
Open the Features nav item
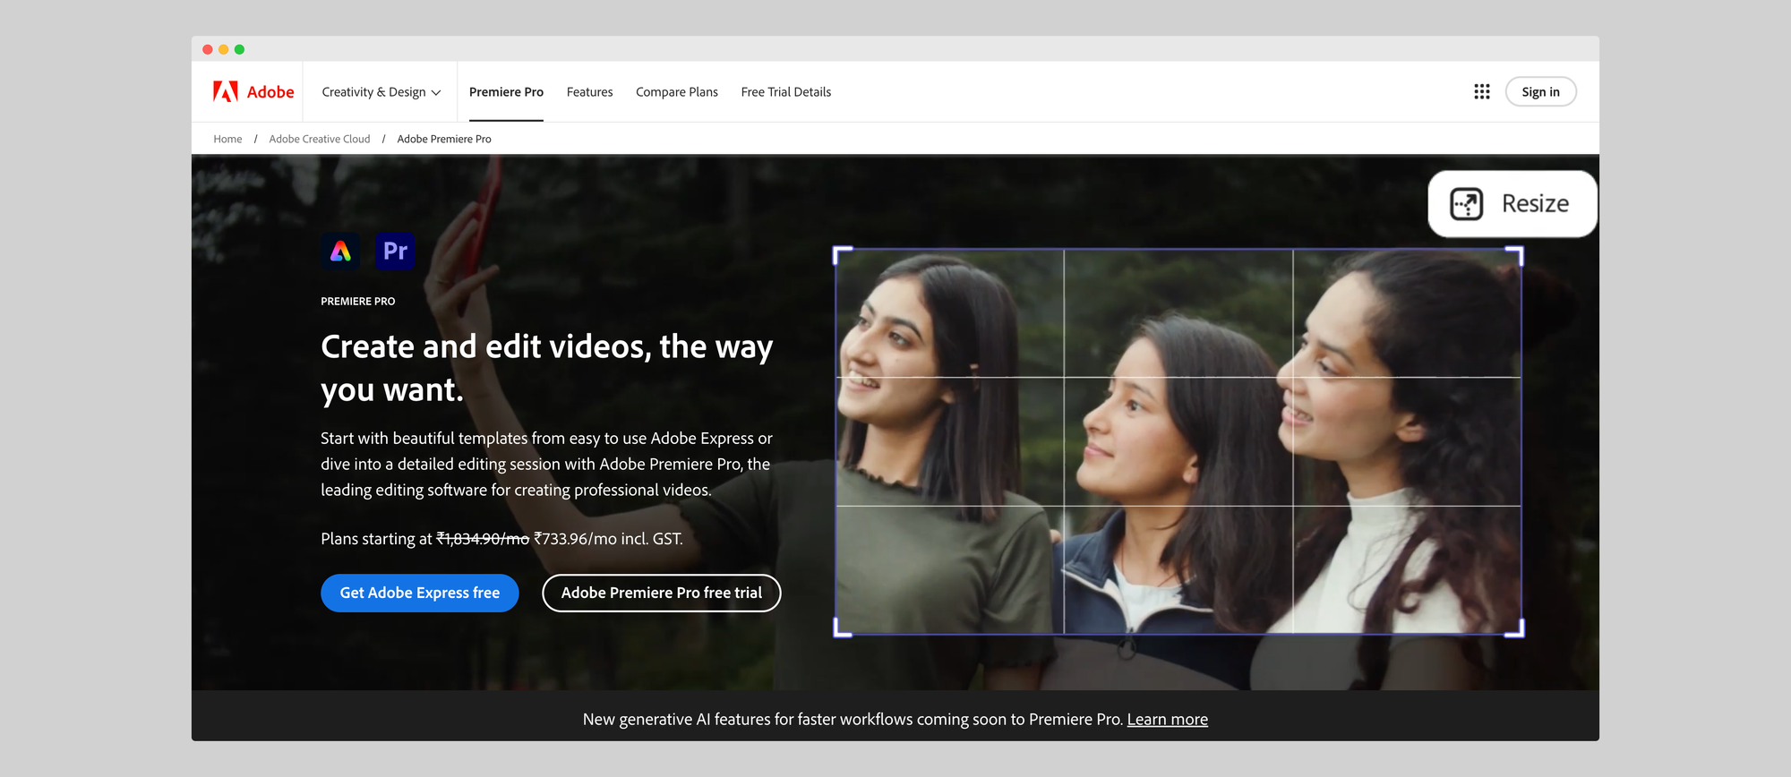pyautogui.click(x=589, y=92)
